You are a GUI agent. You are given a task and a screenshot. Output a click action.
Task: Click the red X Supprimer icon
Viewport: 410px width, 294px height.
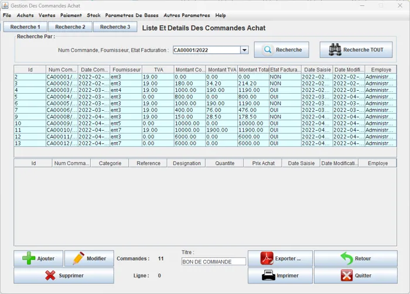tap(50, 275)
